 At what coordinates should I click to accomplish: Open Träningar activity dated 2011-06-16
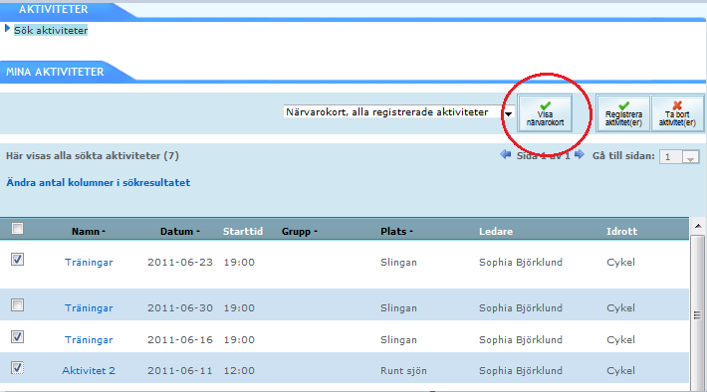click(x=89, y=340)
